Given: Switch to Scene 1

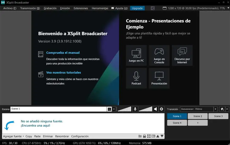Looking at the screenshot, I should coord(177,116).
